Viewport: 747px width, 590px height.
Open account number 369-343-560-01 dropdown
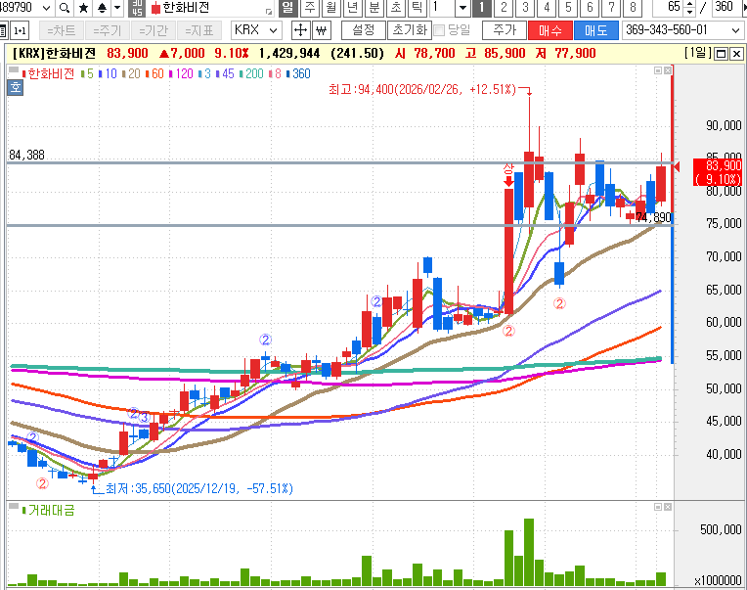[x=682, y=30]
